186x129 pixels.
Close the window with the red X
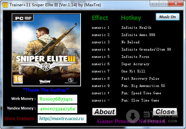point(176,3)
